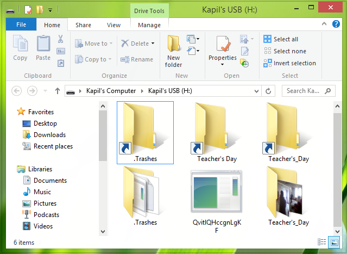Click the Edit icon in Open group
This screenshot has width=347, height=254.
click(x=245, y=51)
